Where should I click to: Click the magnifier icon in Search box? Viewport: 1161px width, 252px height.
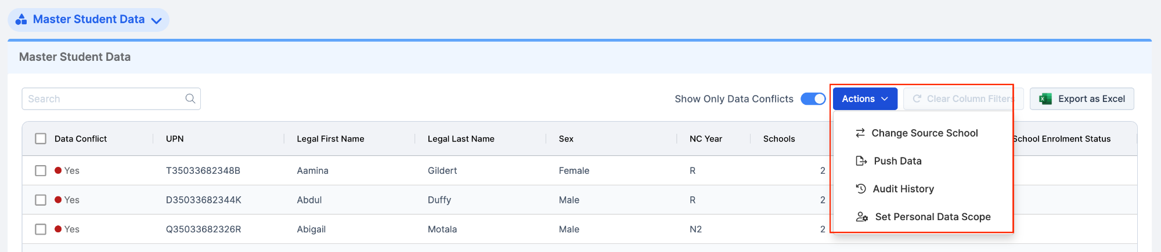pyautogui.click(x=190, y=98)
